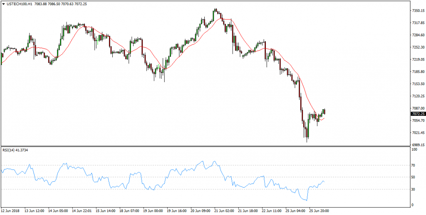Click the RSI scale value 70

[x=413, y=165]
